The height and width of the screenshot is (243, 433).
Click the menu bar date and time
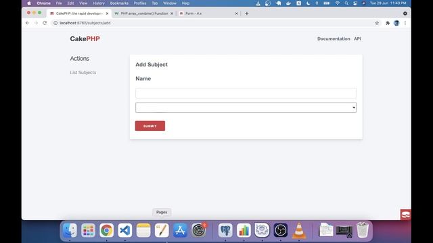pos(388,3)
